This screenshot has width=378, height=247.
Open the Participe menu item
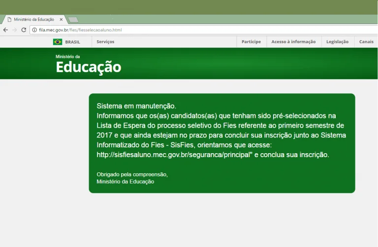pos(251,42)
